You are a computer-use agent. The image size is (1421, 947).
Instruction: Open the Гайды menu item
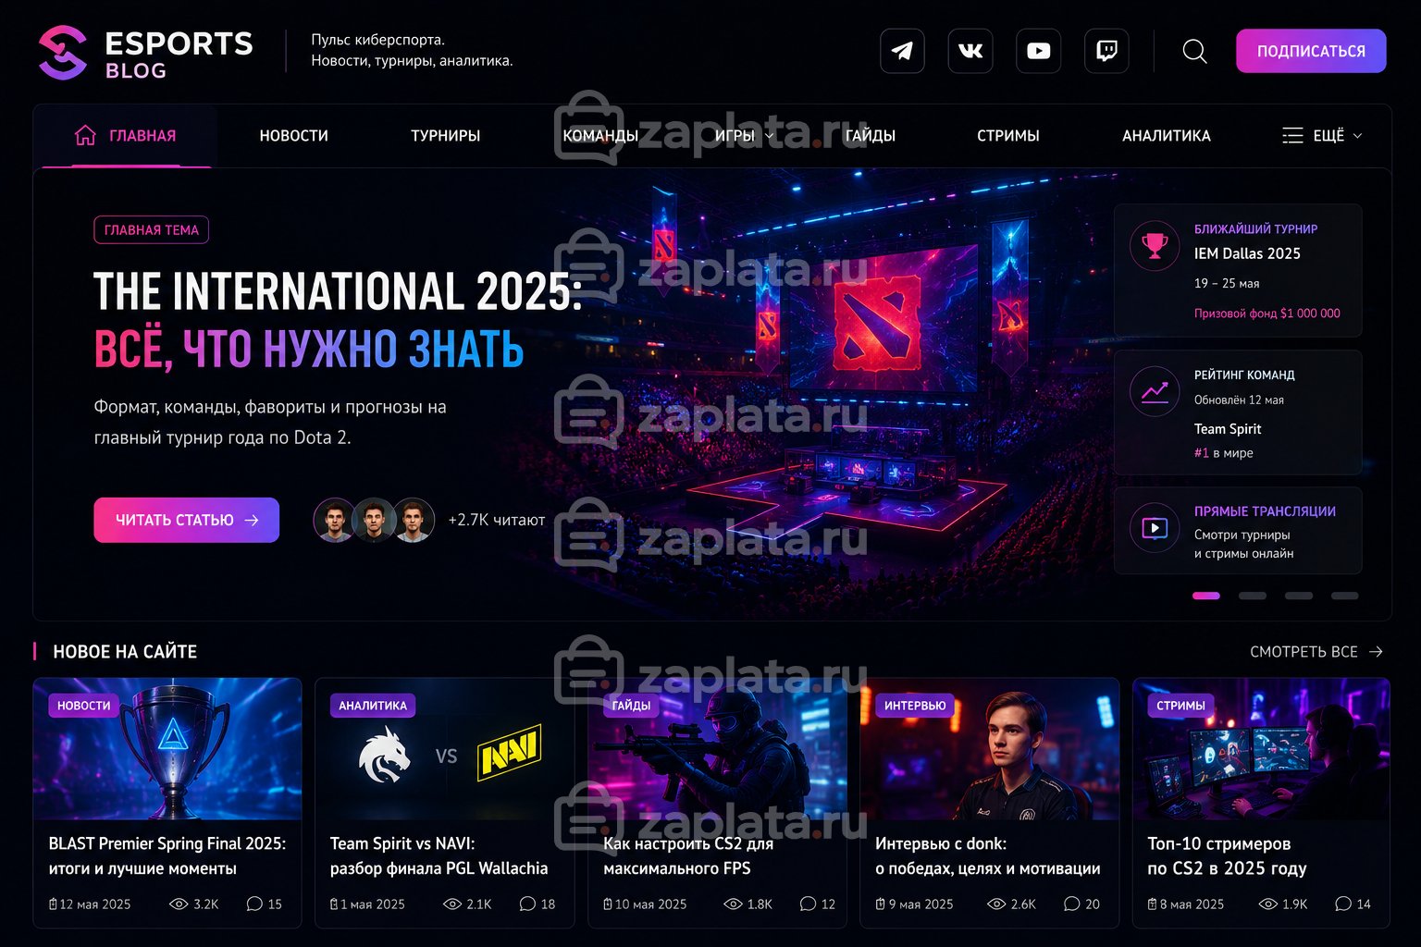coord(870,136)
